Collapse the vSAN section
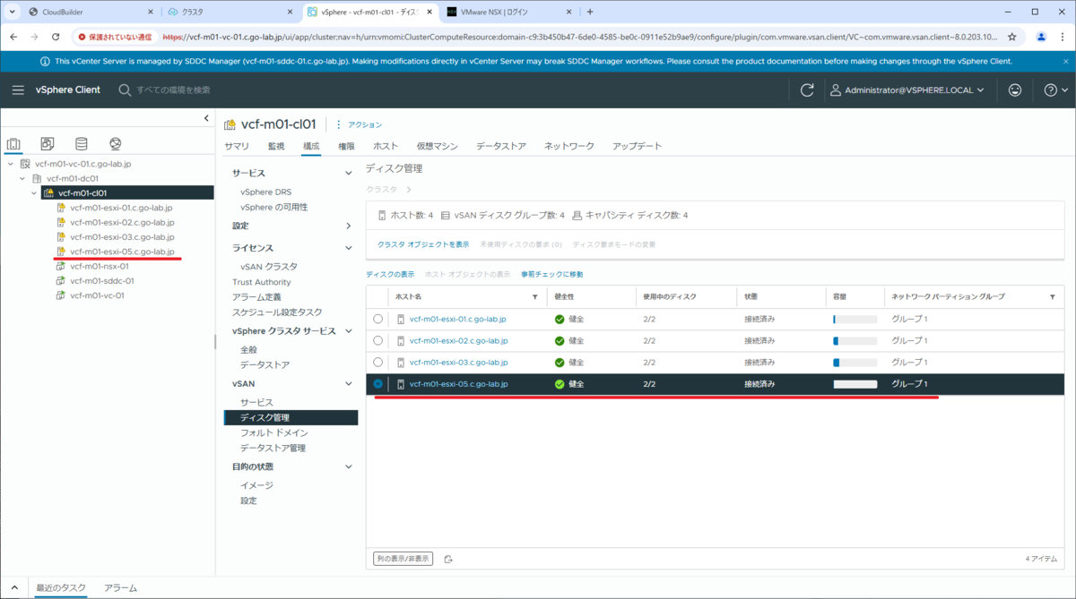 pyautogui.click(x=349, y=384)
